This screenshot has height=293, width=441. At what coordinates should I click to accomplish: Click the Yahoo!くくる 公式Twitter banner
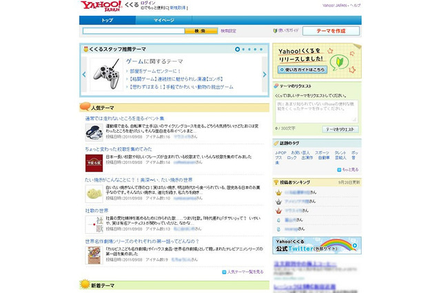(x=317, y=246)
